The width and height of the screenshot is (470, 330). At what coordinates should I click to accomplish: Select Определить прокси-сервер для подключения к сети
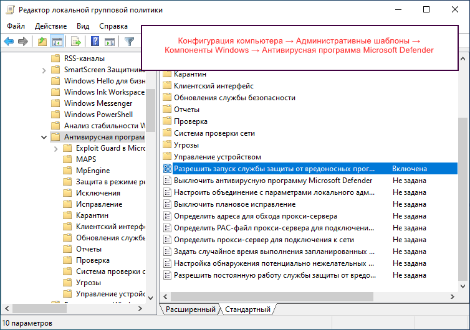(264, 240)
